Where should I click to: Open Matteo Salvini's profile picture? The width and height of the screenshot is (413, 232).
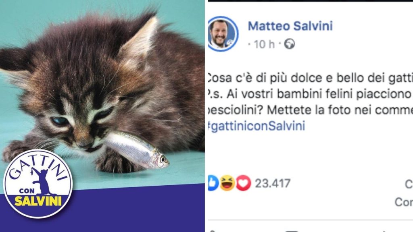pyautogui.click(x=223, y=34)
